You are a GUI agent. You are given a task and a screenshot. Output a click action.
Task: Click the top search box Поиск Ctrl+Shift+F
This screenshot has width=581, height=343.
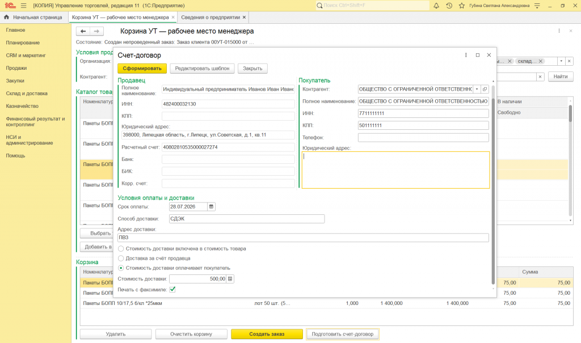372,6
